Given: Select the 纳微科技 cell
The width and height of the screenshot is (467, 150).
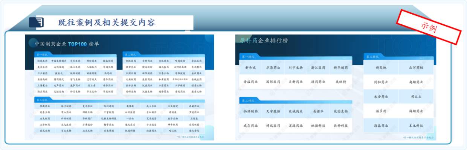Looking at the screenshot, I should click(318, 125).
